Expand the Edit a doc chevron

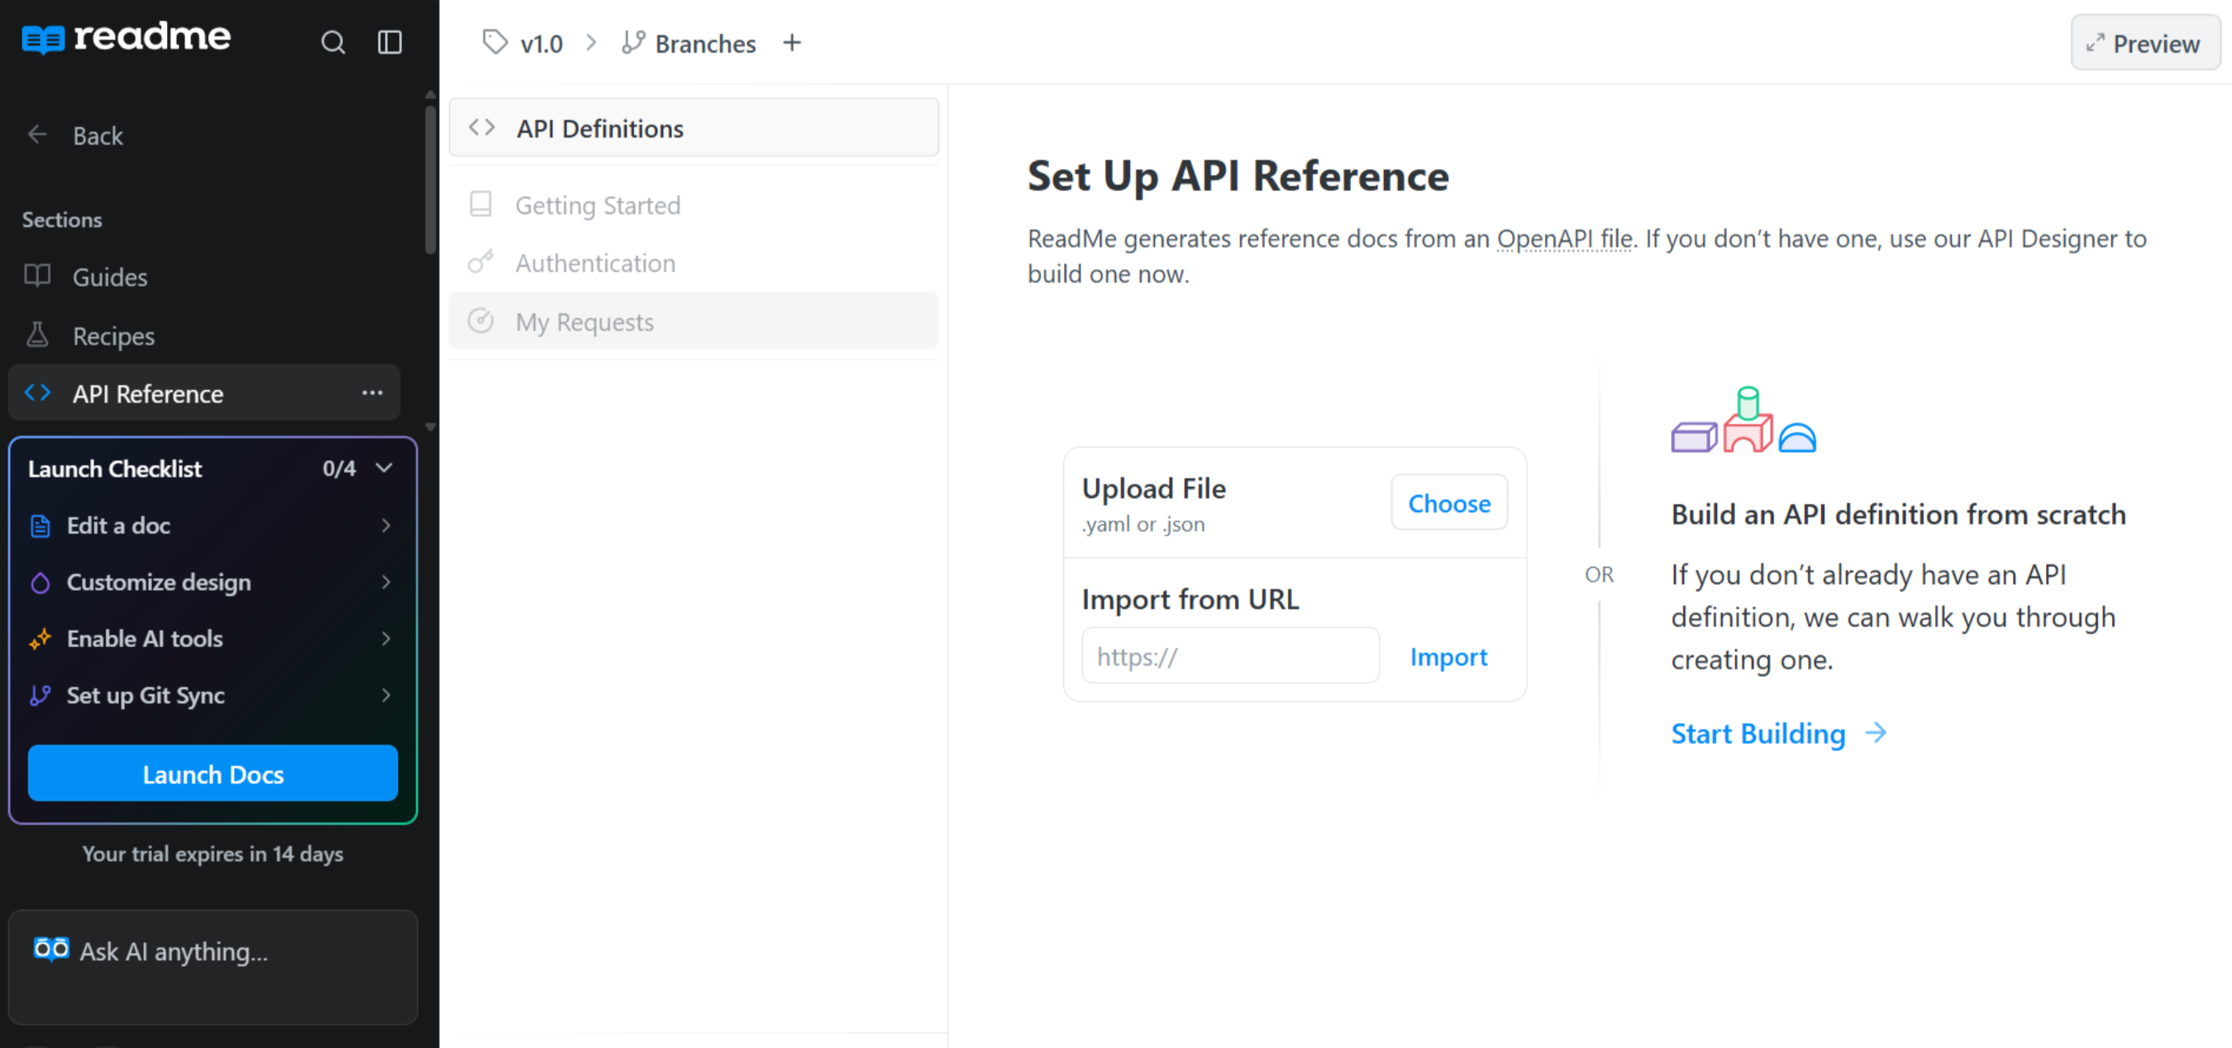point(386,526)
